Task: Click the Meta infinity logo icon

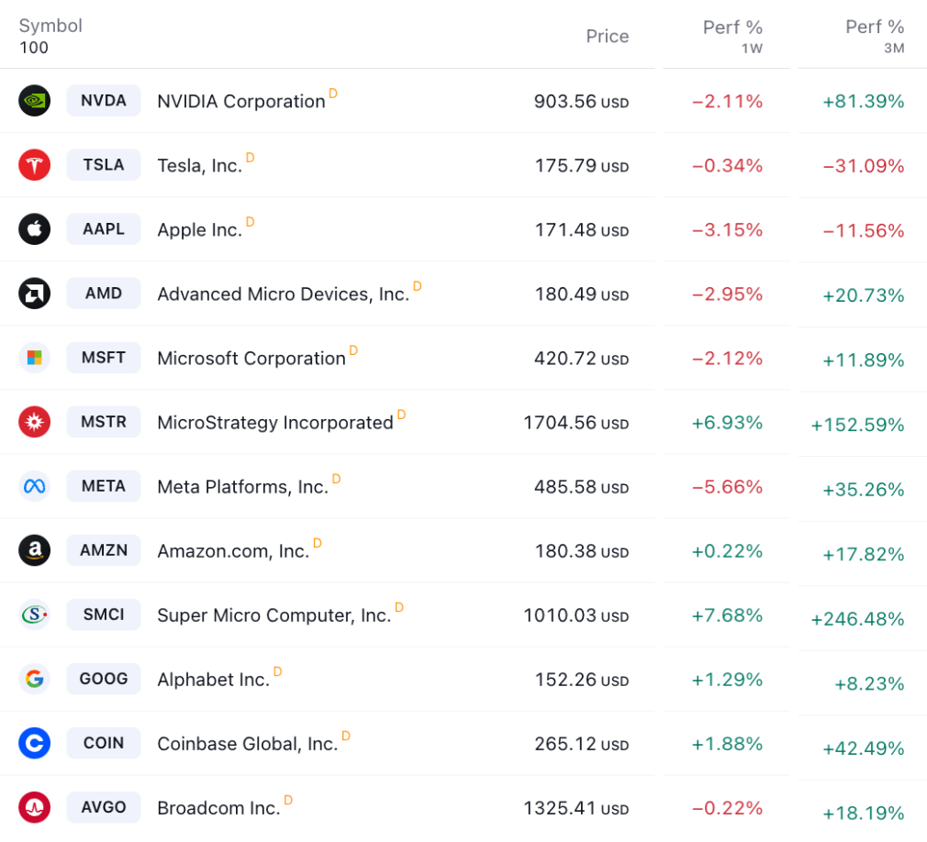Action: (34, 486)
